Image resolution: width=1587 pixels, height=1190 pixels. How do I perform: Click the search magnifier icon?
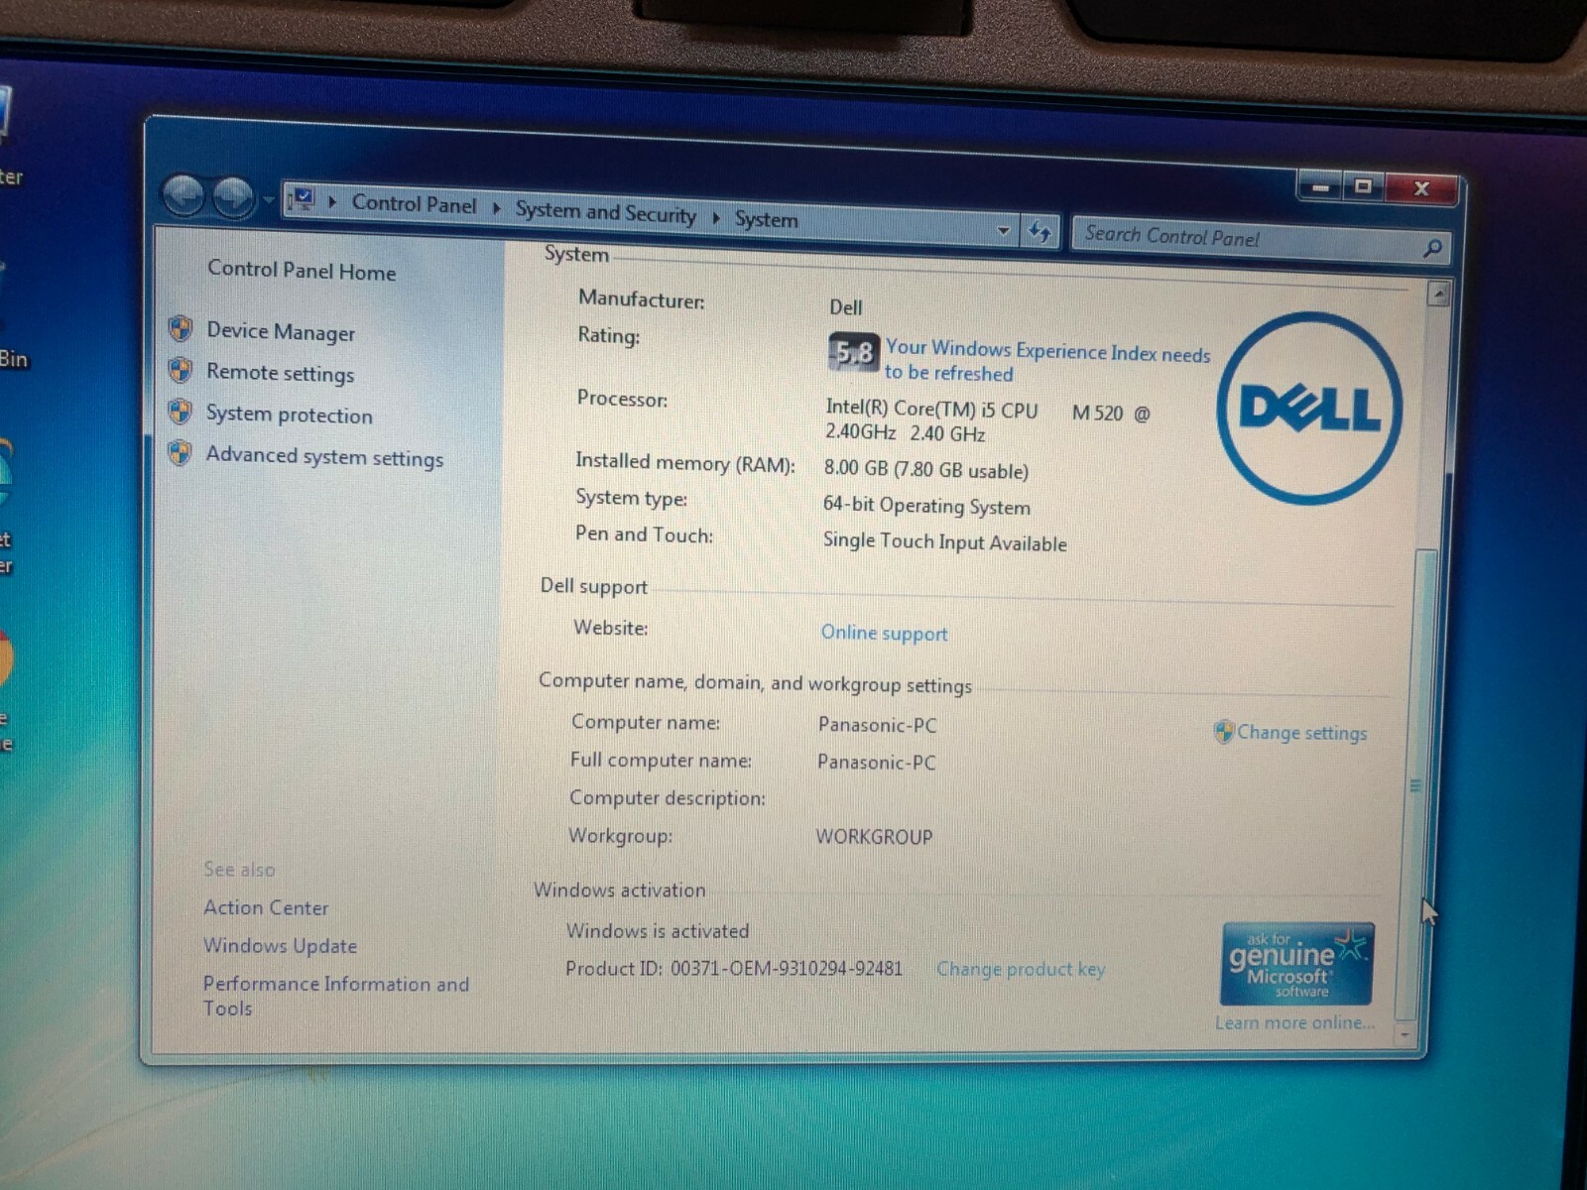tap(1431, 248)
